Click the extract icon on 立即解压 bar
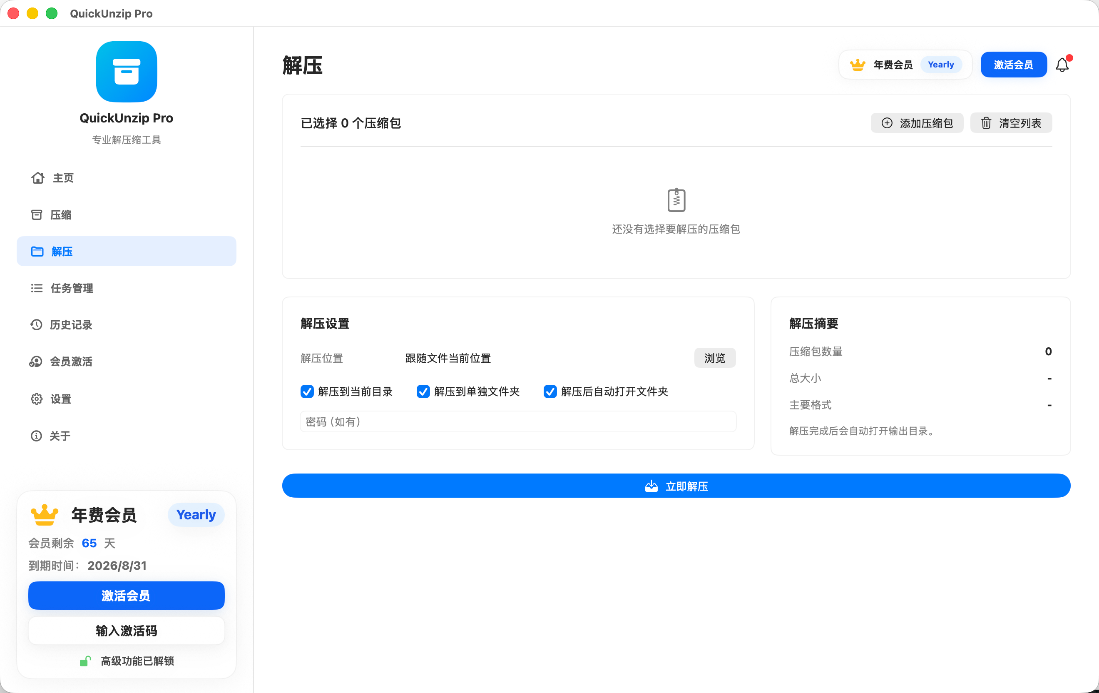The height and width of the screenshot is (693, 1099). pos(651,486)
